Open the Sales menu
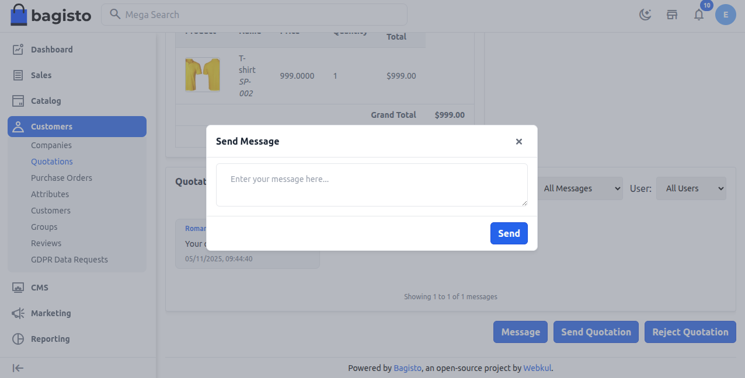Image resolution: width=745 pixels, height=378 pixels. (x=41, y=75)
